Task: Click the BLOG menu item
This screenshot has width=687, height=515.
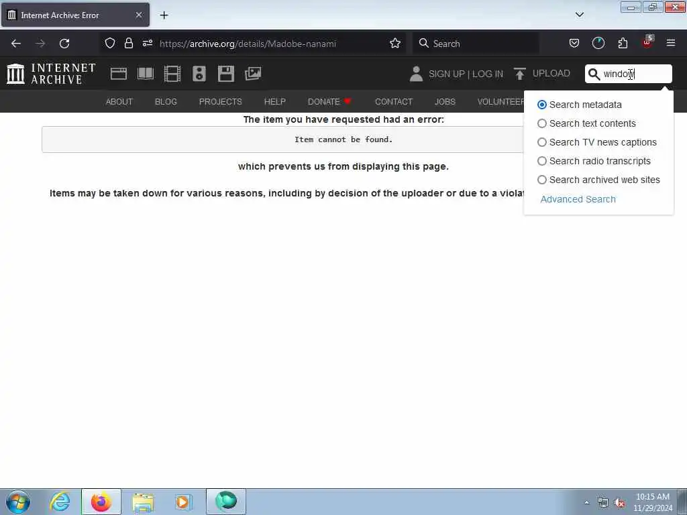Action: (x=166, y=102)
